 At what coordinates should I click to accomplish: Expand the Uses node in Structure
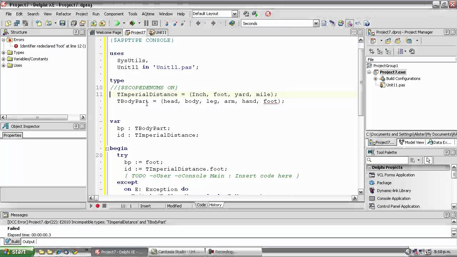[4, 65]
